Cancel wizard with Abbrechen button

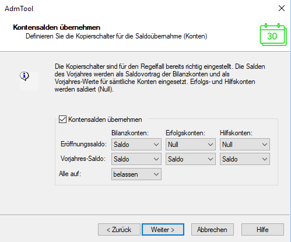212,230
